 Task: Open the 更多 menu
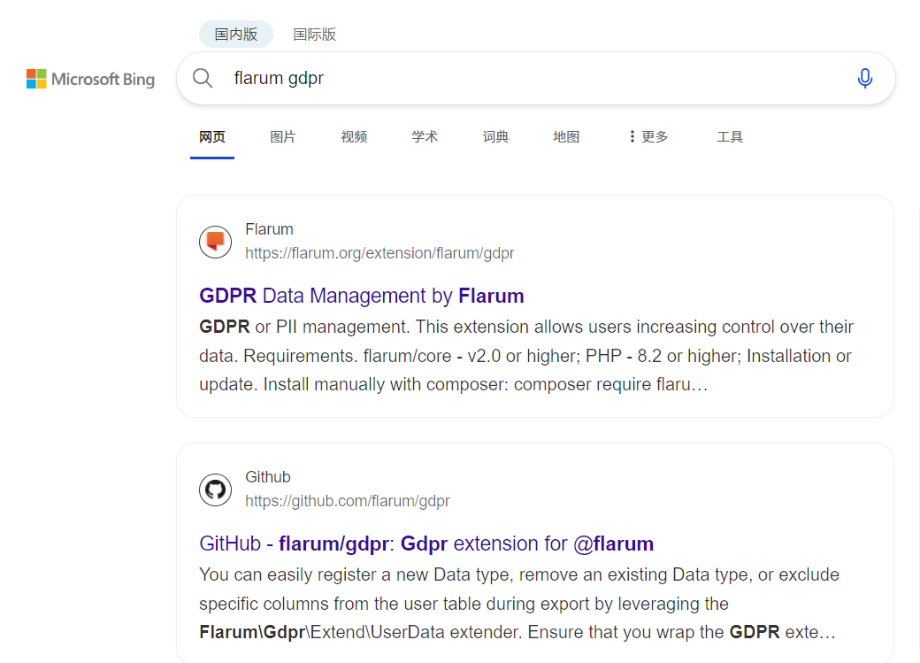pyautogui.click(x=648, y=137)
